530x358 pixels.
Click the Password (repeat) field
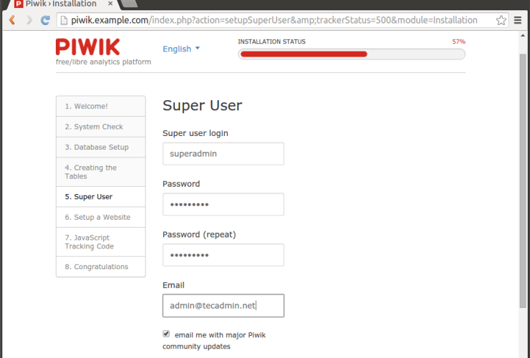223,255
